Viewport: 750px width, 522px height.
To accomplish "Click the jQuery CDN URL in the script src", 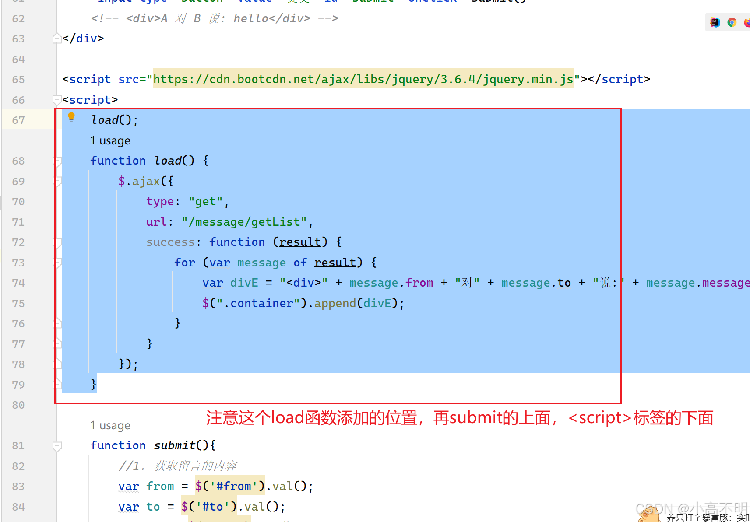I will (363, 79).
